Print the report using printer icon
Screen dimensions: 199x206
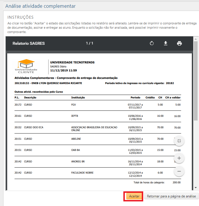[x=179, y=43]
